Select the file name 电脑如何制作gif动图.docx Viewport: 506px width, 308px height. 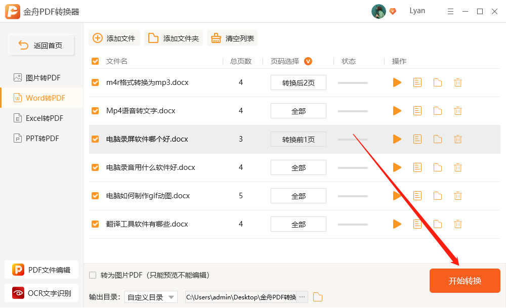click(148, 196)
